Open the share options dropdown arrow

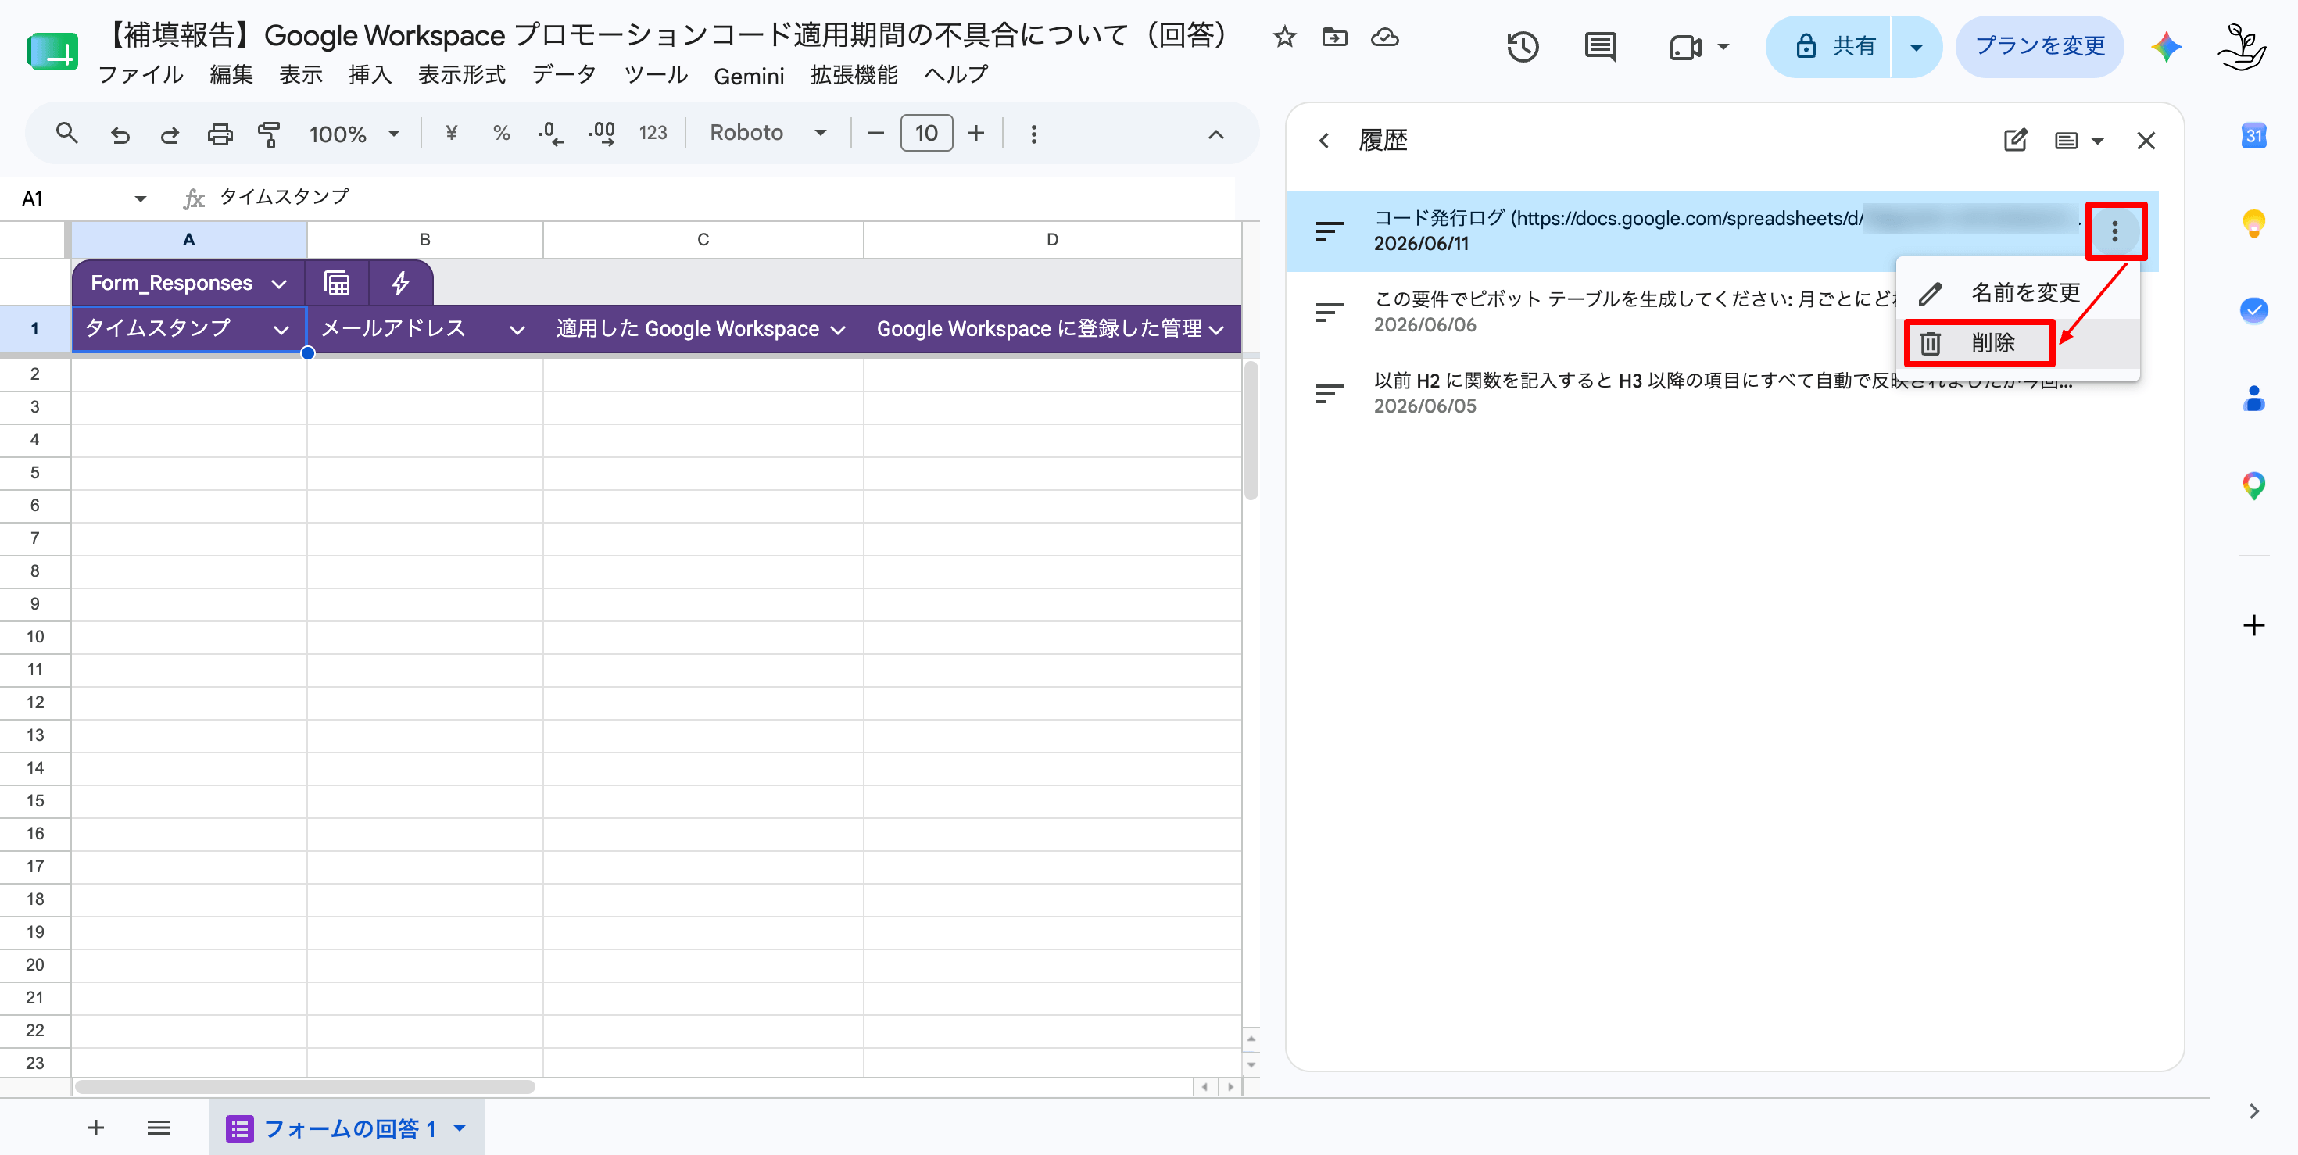(1915, 46)
